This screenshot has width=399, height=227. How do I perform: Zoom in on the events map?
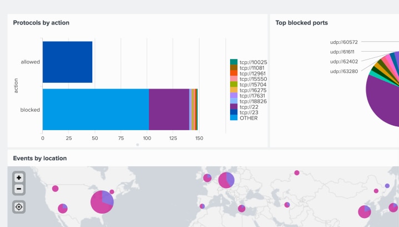click(x=19, y=177)
